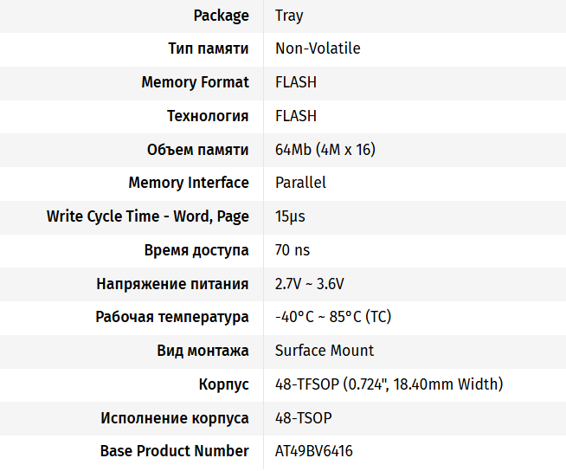Select the "-40°C ~ 85°C (TC)" value
The height and width of the screenshot is (471, 566).
(333, 317)
